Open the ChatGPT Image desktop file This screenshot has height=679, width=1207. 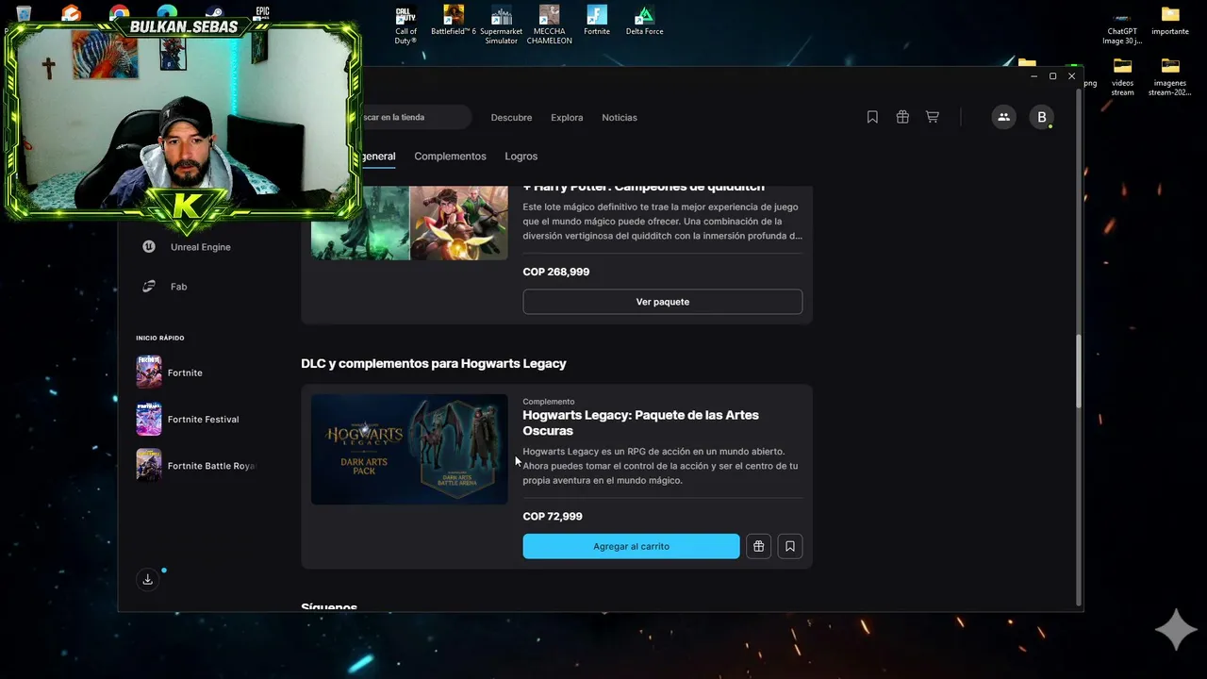[x=1122, y=25]
